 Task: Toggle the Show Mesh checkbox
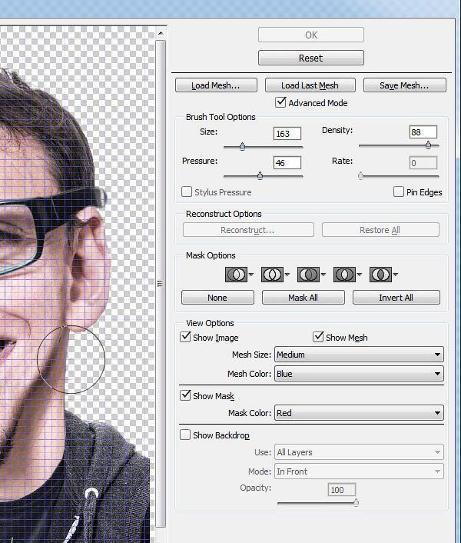coord(318,337)
